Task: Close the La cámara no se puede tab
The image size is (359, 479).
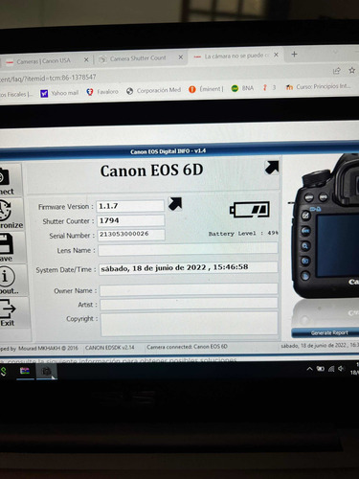Action: [x=277, y=55]
